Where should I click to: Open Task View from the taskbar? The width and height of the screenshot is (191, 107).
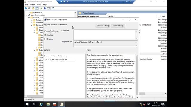[x=34, y=104]
